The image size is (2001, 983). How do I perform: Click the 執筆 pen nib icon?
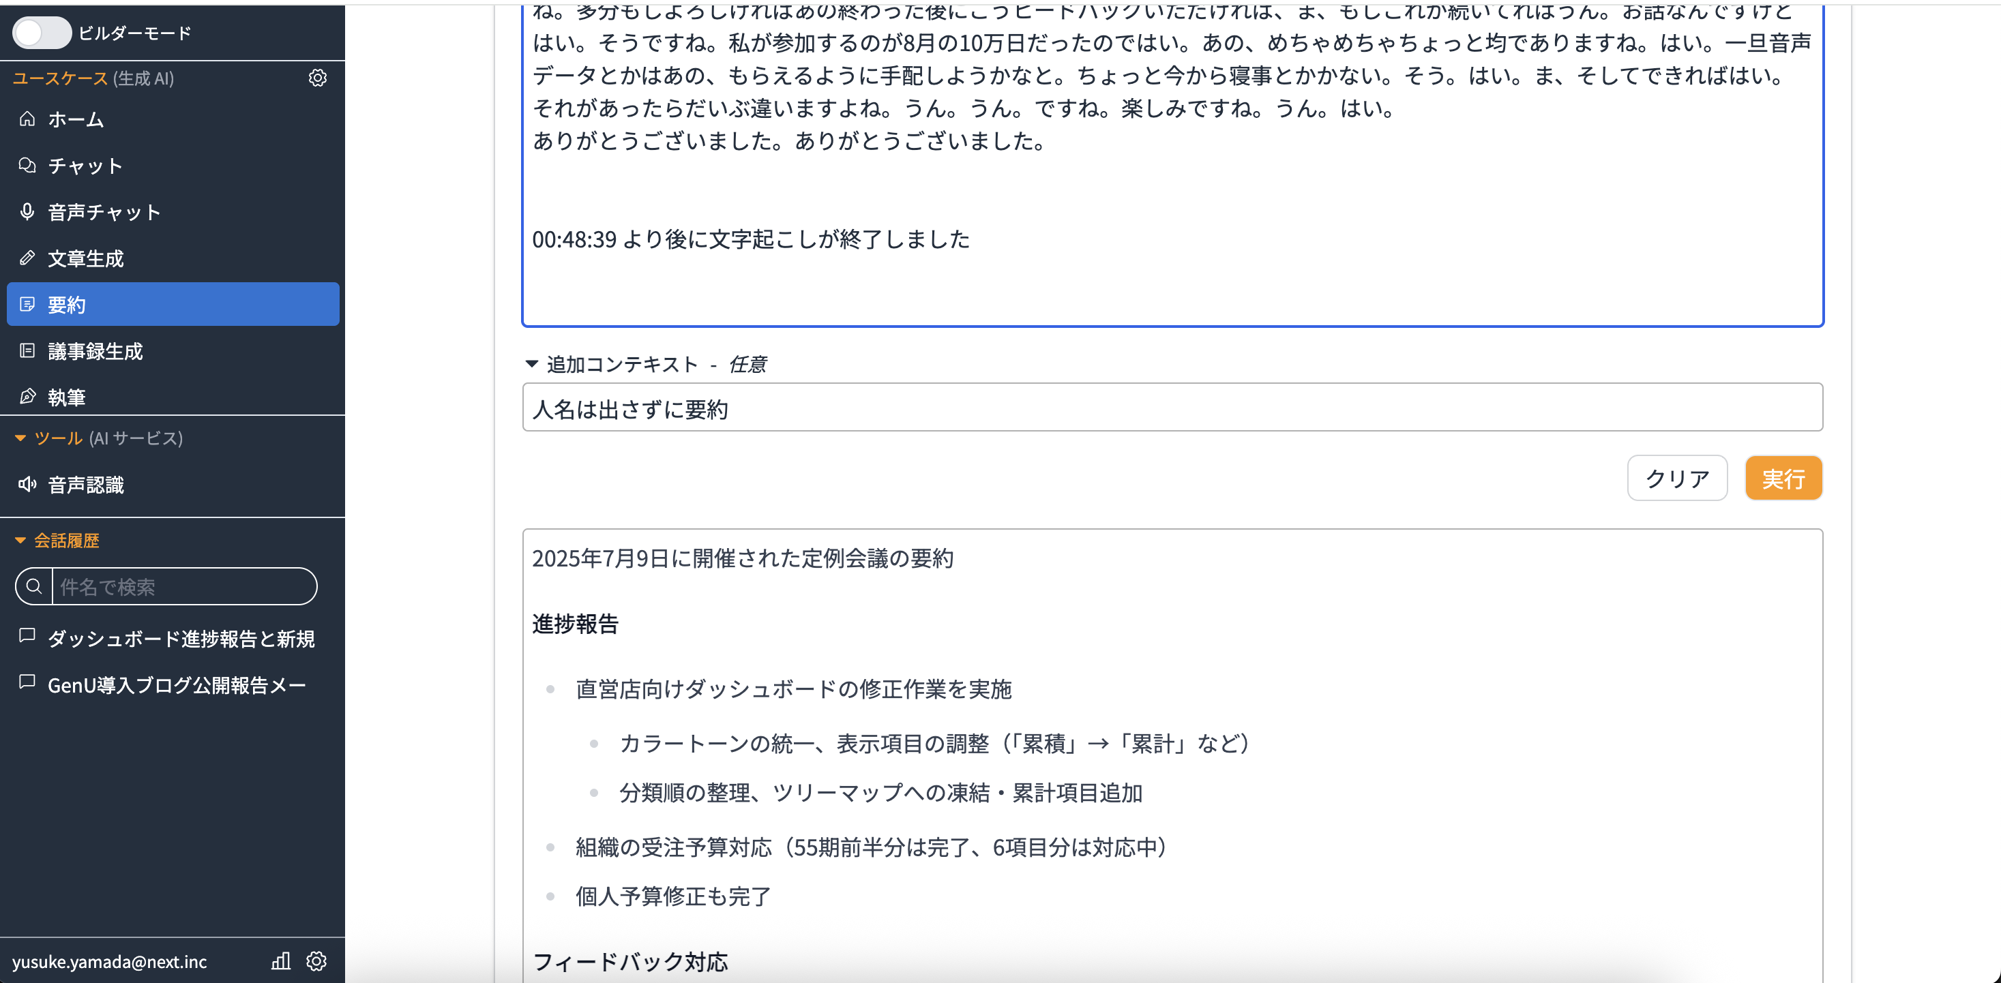click(27, 397)
